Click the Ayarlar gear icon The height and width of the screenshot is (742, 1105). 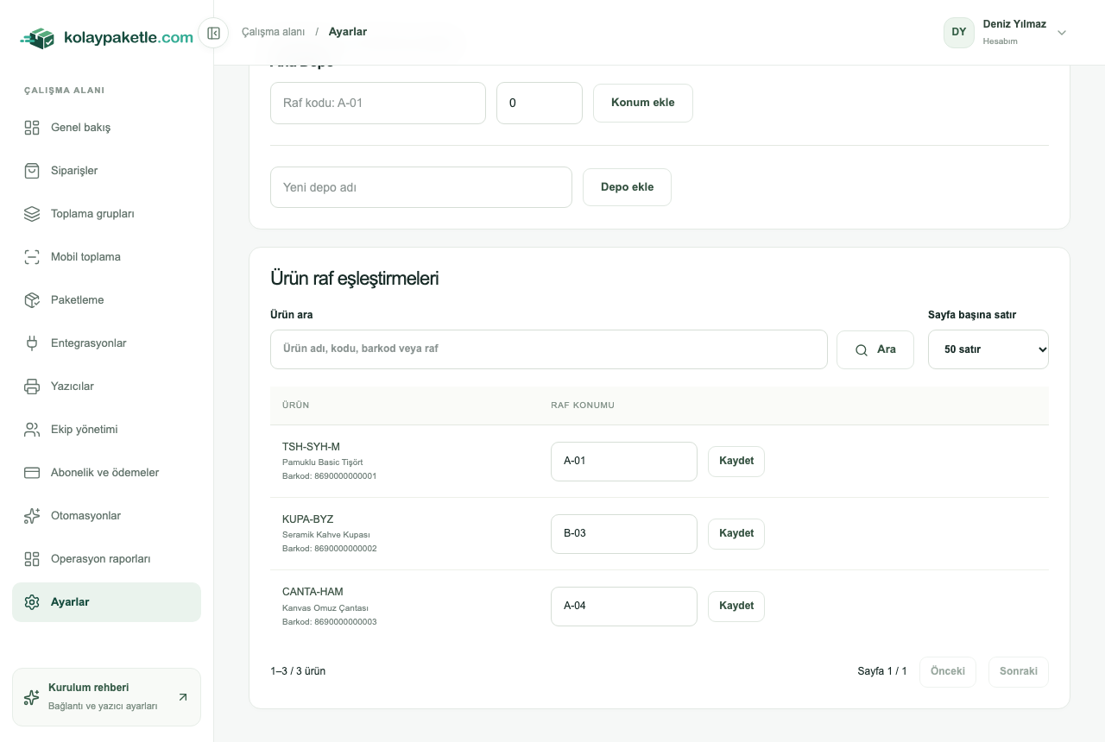(32, 602)
